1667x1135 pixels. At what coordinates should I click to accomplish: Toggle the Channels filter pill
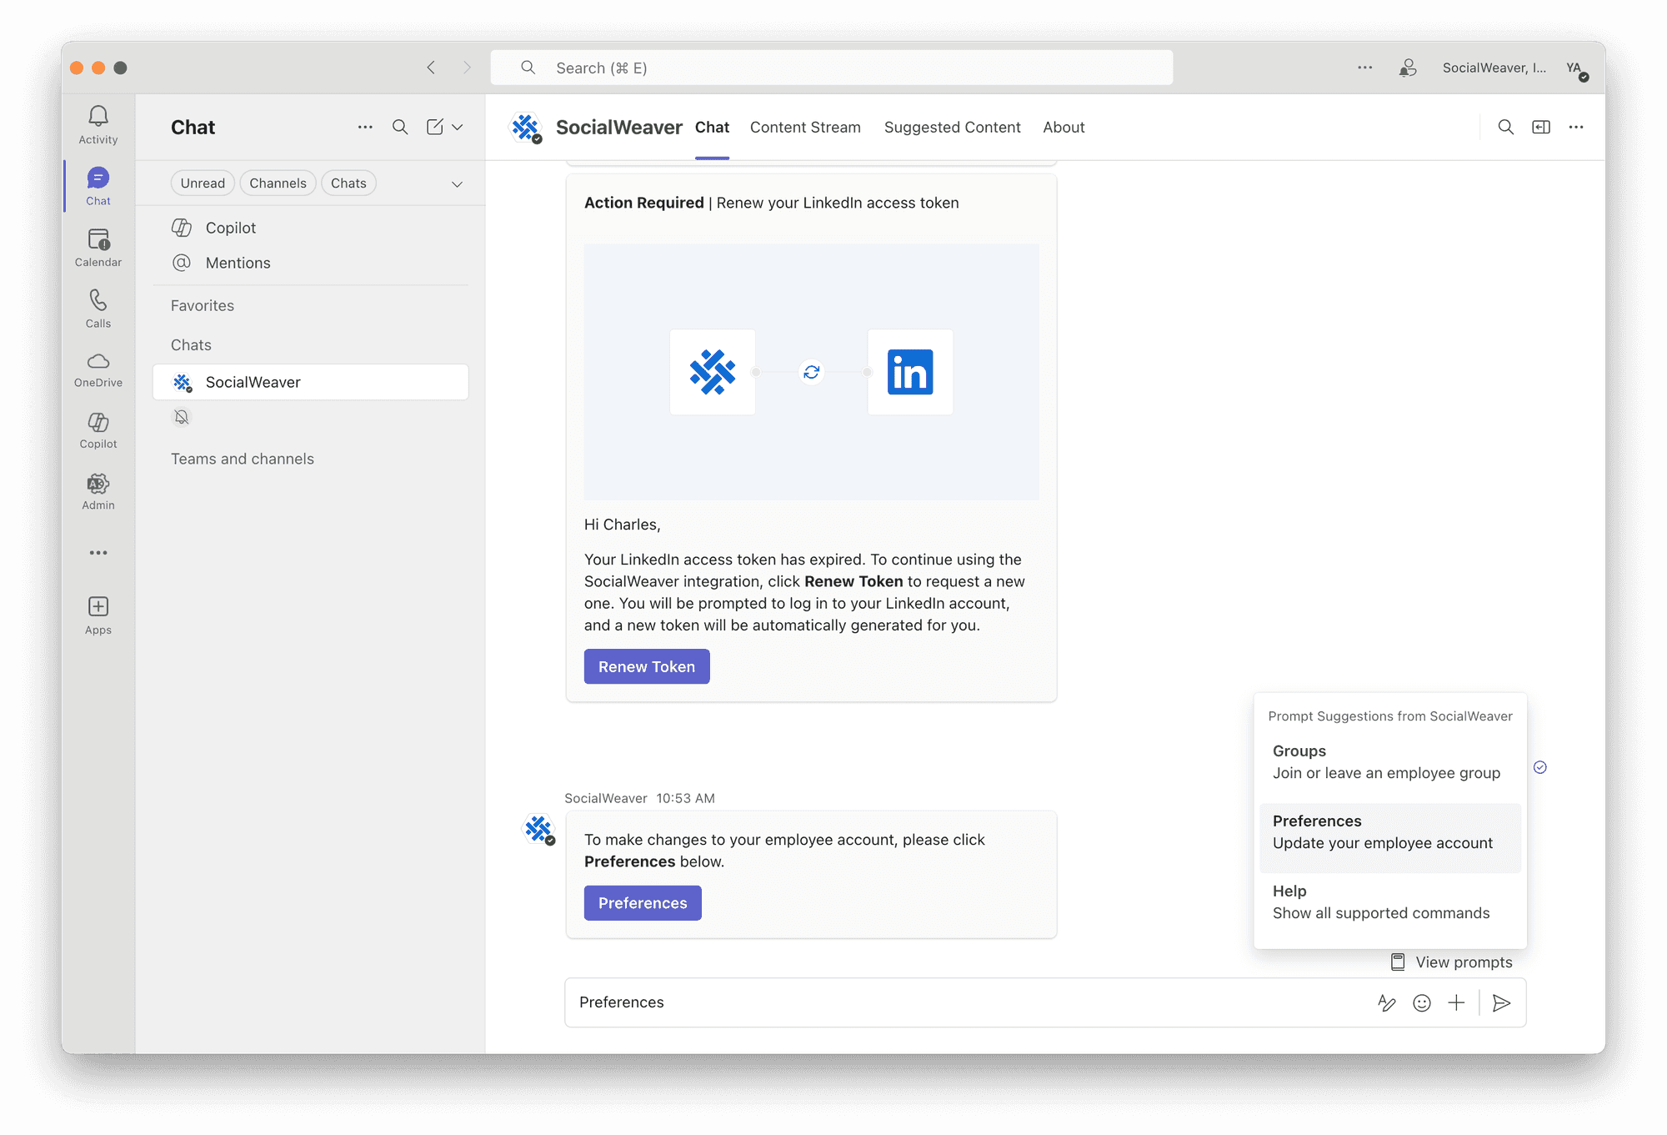coord(278,183)
